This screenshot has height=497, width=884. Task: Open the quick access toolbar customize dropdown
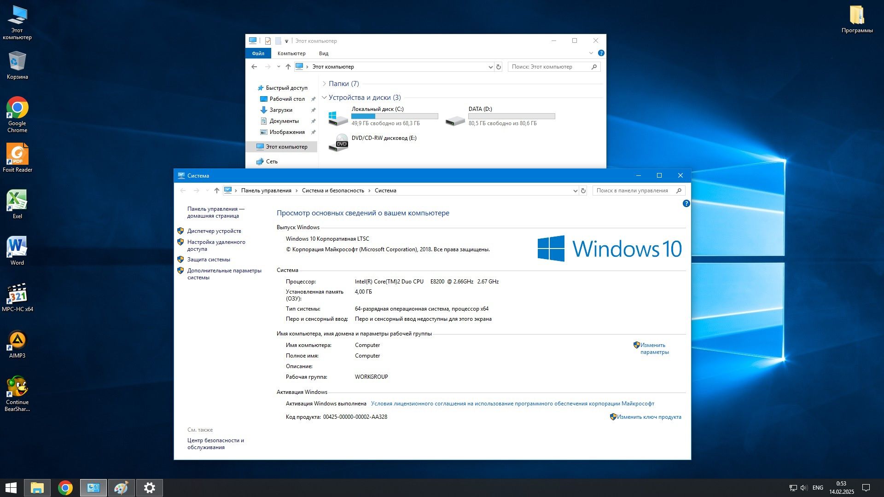tap(286, 41)
